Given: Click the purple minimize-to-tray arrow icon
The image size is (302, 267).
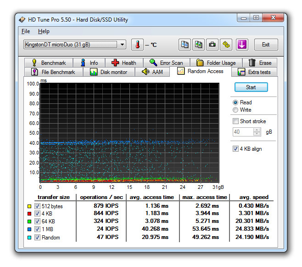Looking at the screenshot, I should click(242, 45).
